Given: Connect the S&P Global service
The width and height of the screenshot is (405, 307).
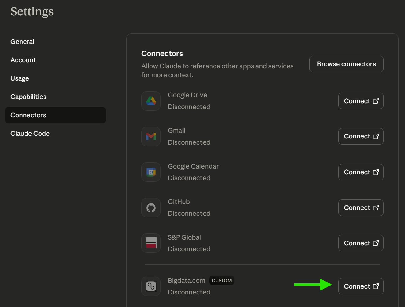Looking at the screenshot, I should 361,243.
